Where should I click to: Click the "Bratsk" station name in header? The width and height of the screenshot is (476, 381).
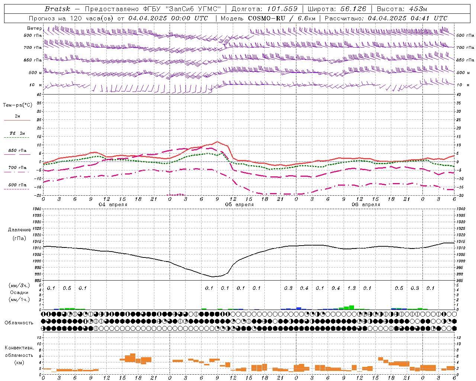pyautogui.click(x=57, y=9)
